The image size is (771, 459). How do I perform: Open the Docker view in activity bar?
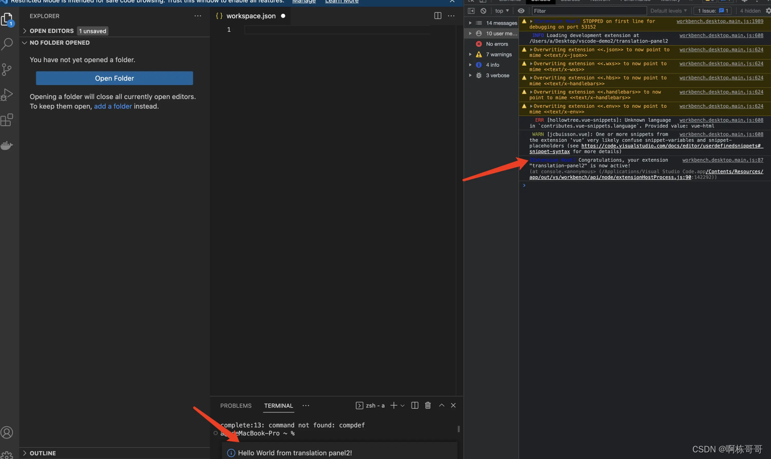click(x=7, y=145)
